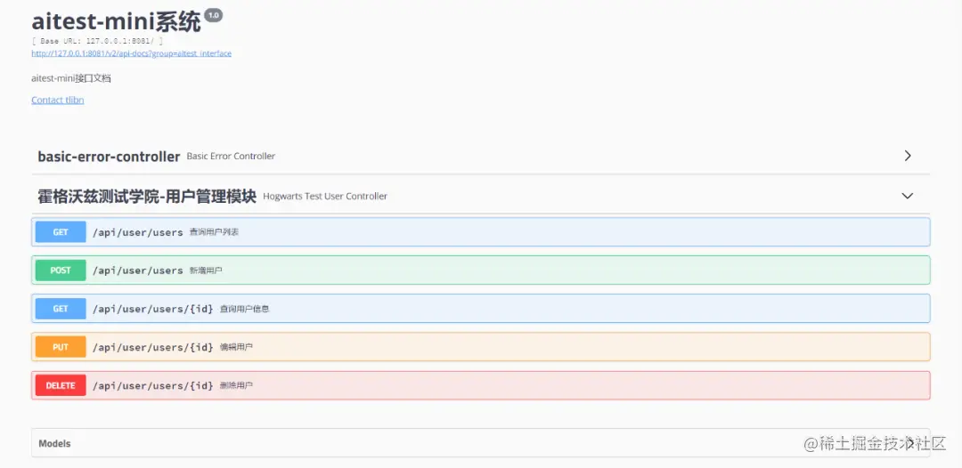Click the GET badge for 查询用户信息

61,309
